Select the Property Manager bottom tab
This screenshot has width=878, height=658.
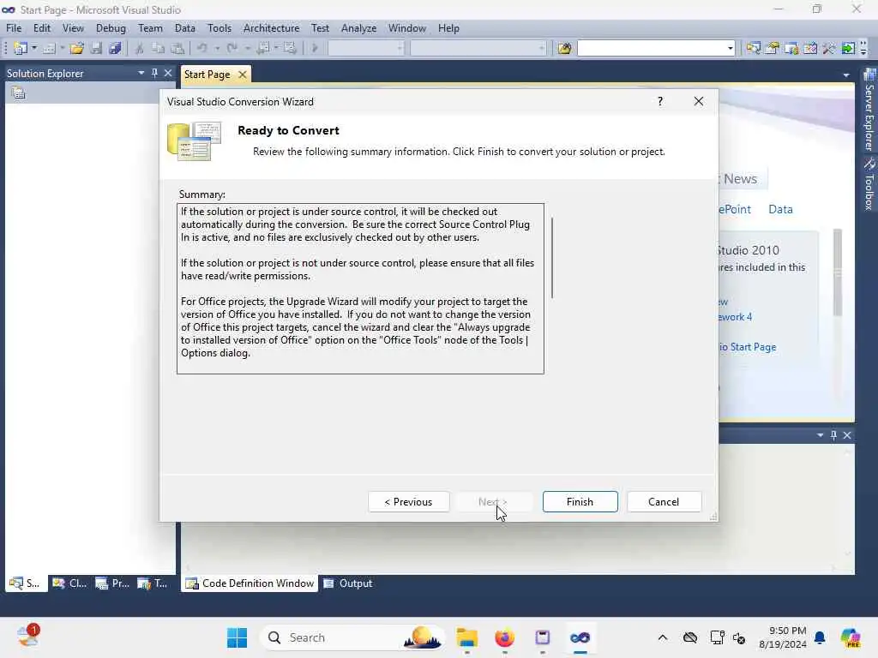tap(112, 583)
